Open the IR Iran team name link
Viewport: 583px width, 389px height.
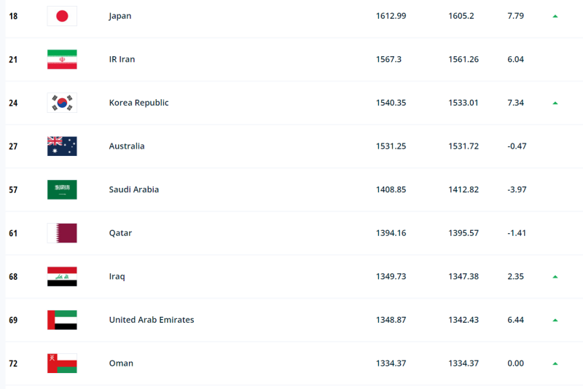tap(122, 60)
